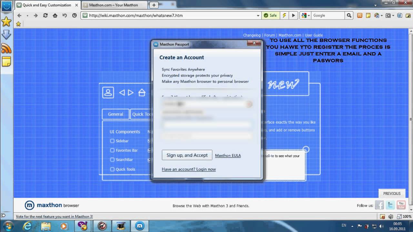Open Windows Explorer folder in taskbar

point(46,226)
